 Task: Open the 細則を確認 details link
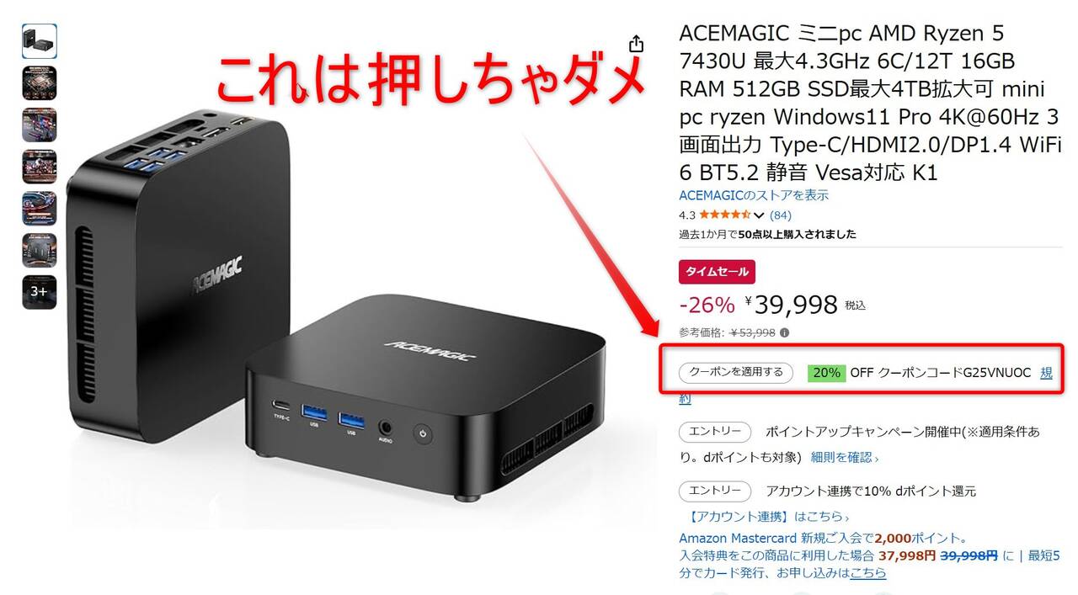coord(844,458)
